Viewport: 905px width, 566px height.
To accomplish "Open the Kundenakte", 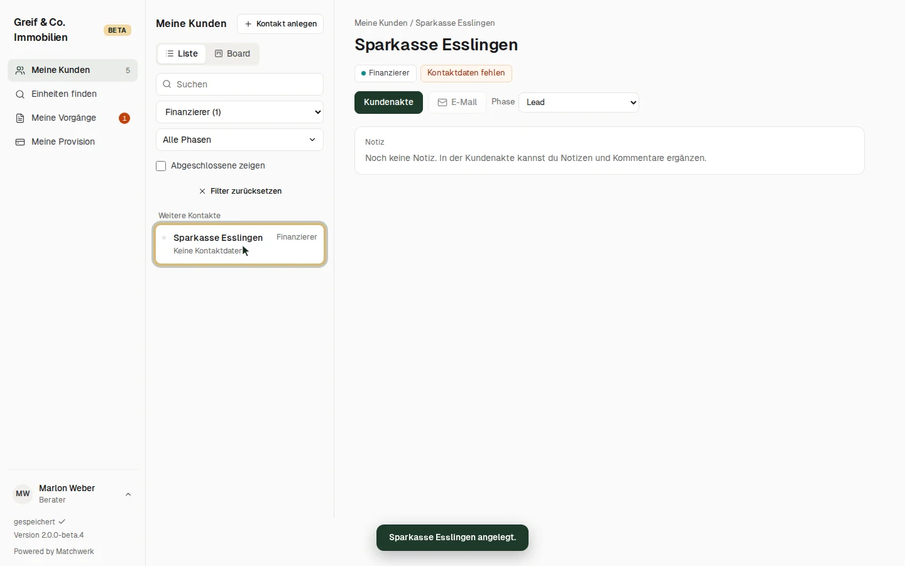I will (388, 103).
